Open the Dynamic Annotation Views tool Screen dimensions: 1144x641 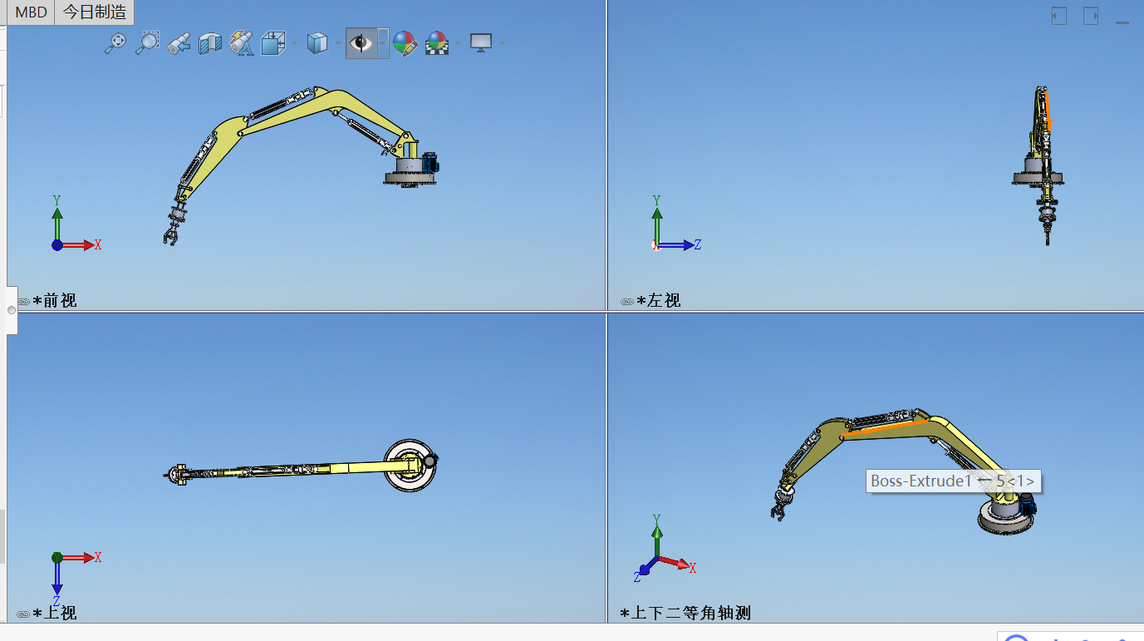click(x=242, y=42)
